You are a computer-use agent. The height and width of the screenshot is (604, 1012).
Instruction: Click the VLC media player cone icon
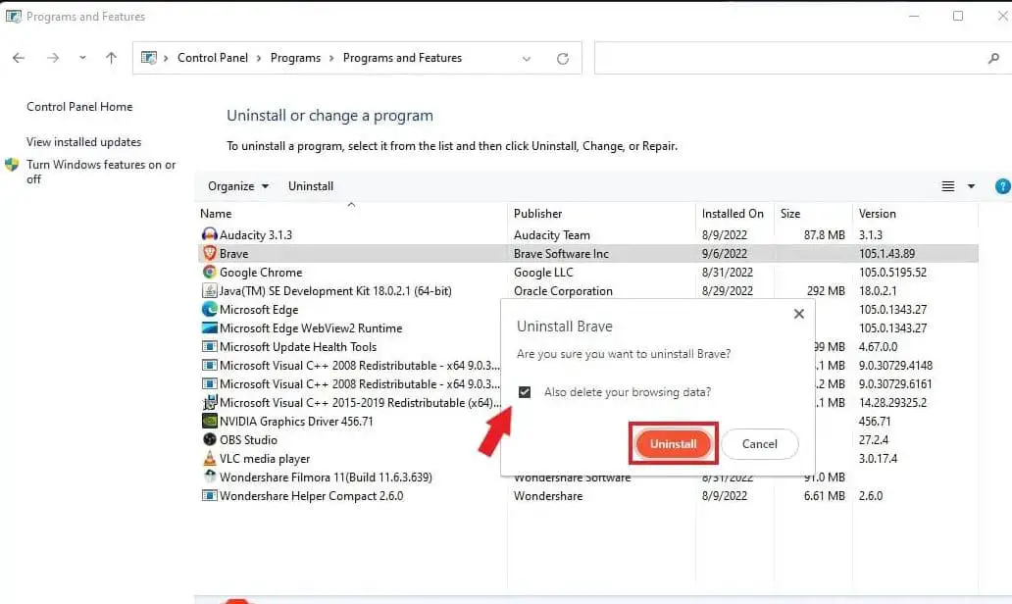(209, 458)
